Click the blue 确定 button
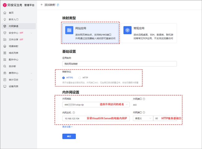 click(x=69, y=136)
